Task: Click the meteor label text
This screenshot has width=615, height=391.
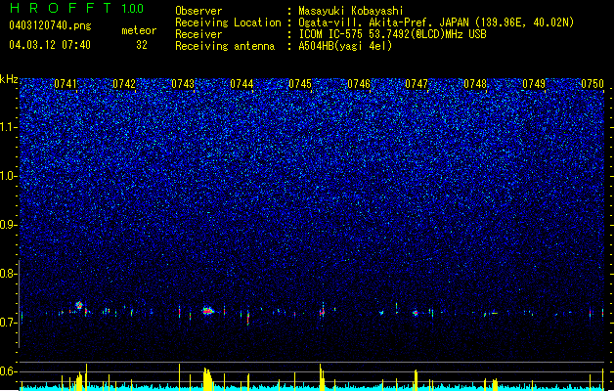Action: point(139,30)
